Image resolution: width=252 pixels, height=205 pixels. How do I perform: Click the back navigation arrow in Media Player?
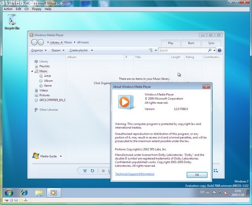point(34,42)
